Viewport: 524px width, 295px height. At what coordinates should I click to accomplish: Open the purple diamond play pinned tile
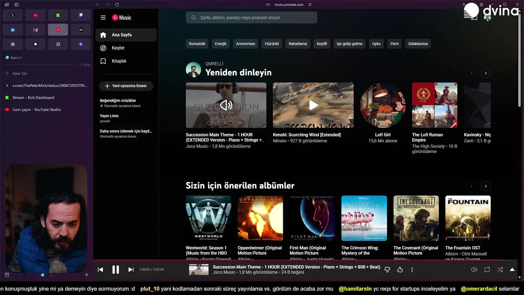81,44
